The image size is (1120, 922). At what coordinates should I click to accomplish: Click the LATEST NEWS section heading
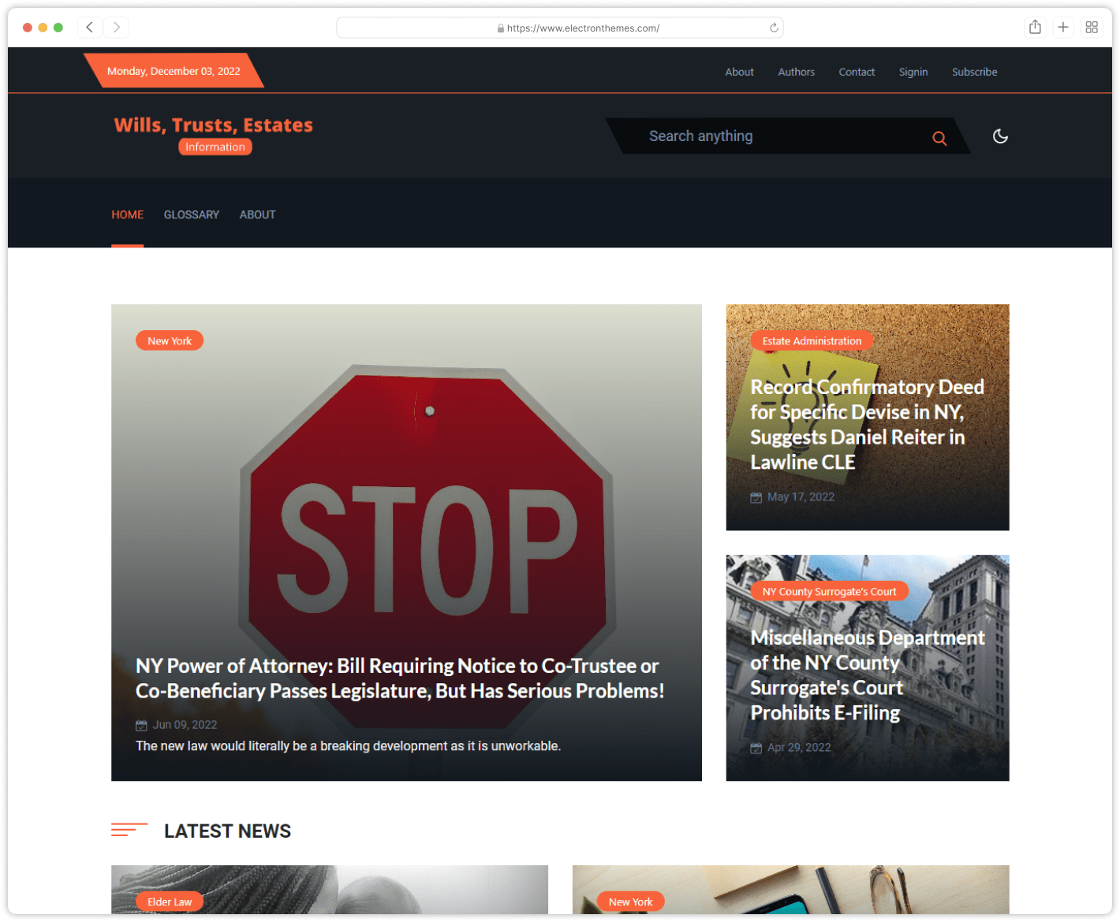click(227, 831)
